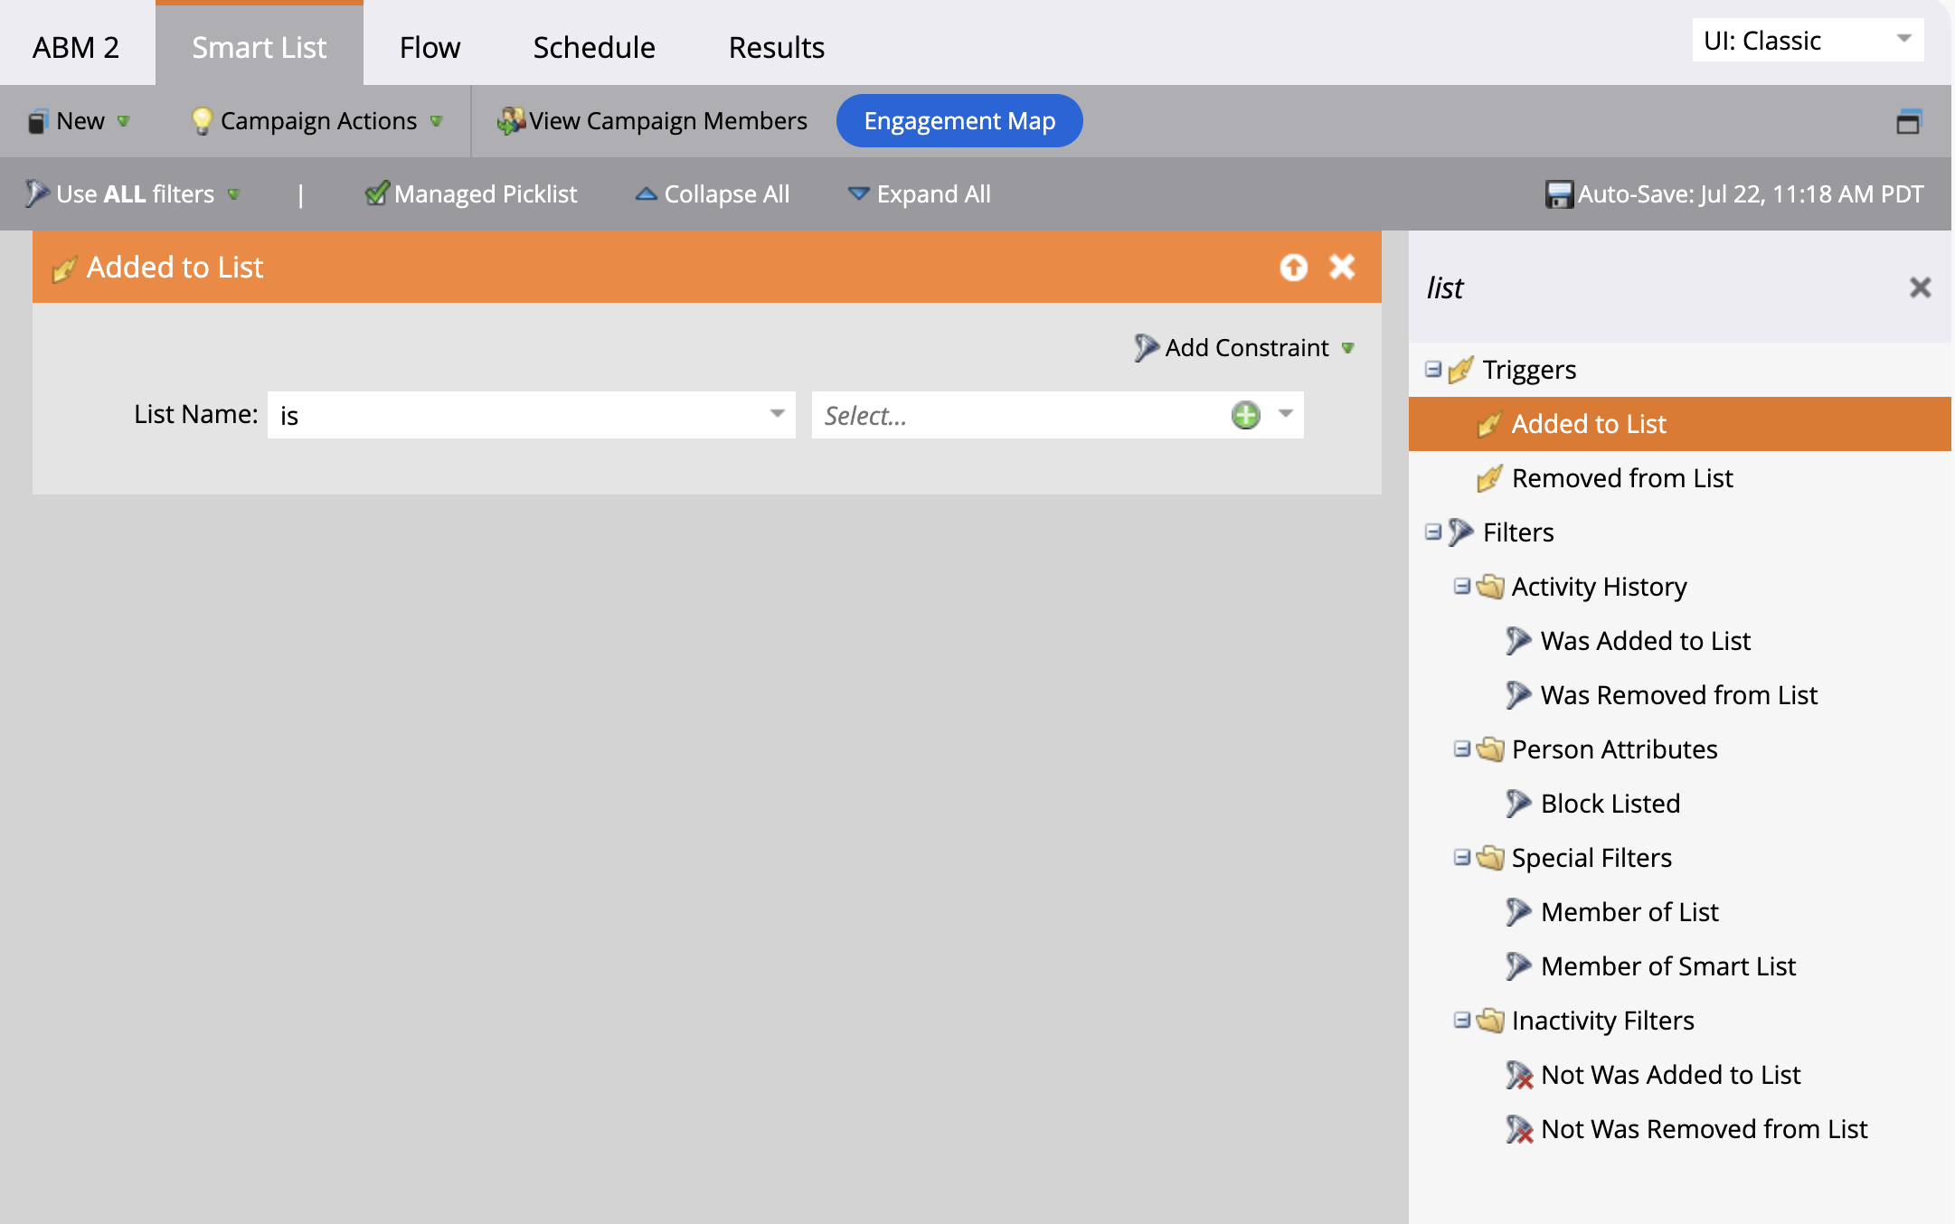1955x1224 pixels.
Task: Collapse the Special Filters folder
Action: click(1462, 857)
